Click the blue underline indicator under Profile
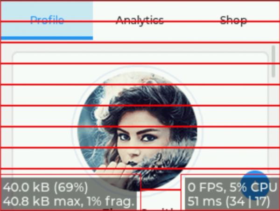Screen dimensions: 280x211 (x=47, y=38)
